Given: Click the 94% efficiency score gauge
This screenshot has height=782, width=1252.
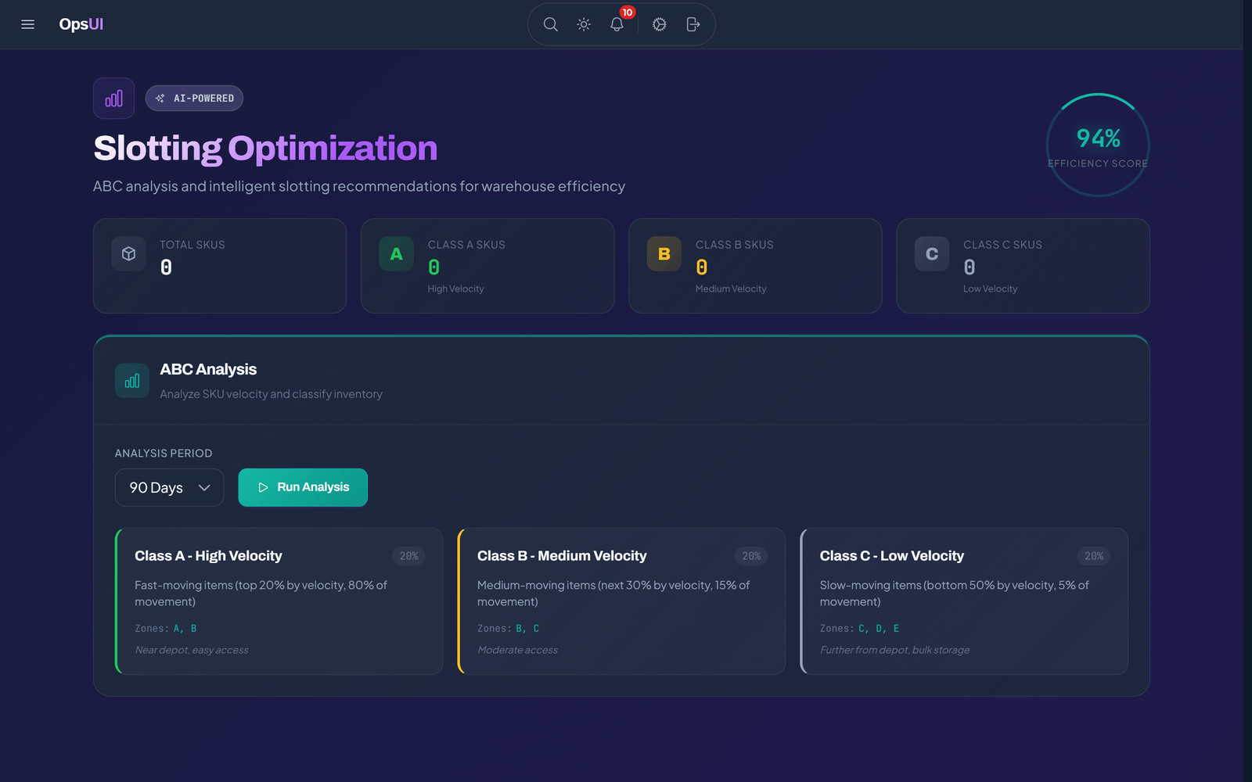Looking at the screenshot, I should click(x=1098, y=145).
